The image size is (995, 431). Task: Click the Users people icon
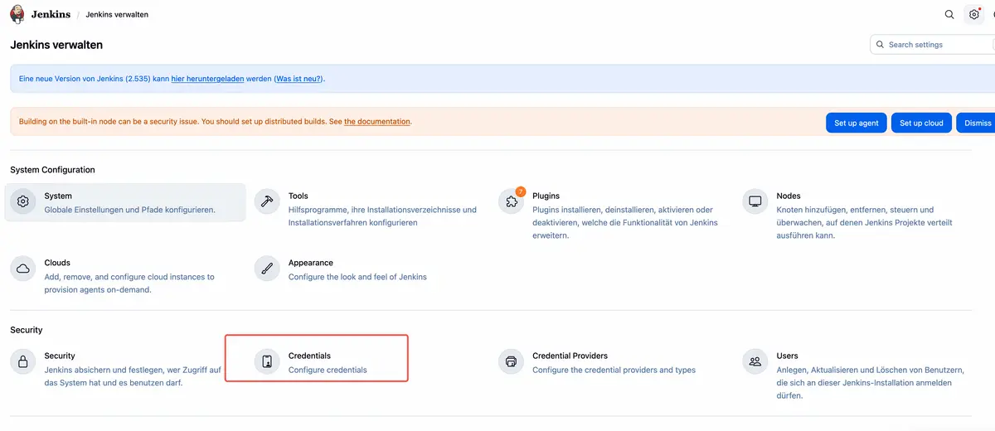755,361
